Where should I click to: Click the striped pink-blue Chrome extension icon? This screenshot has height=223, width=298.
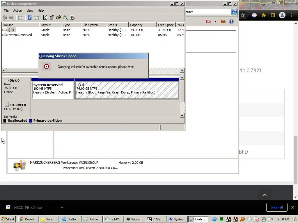coord(254,15)
